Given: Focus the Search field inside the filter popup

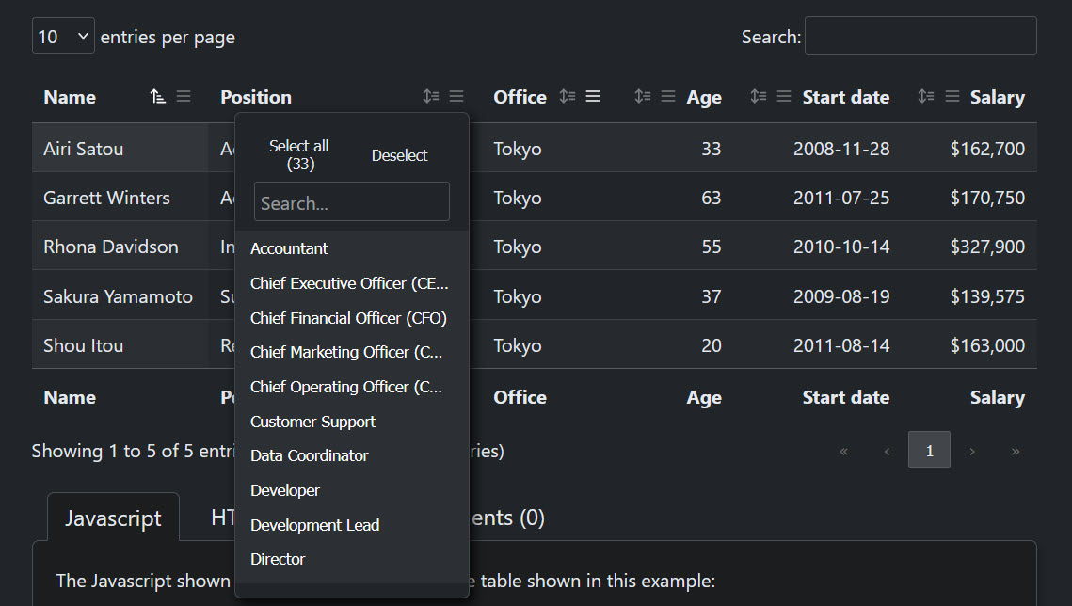Looking at the screenshot, I should (x=351, y=202).
